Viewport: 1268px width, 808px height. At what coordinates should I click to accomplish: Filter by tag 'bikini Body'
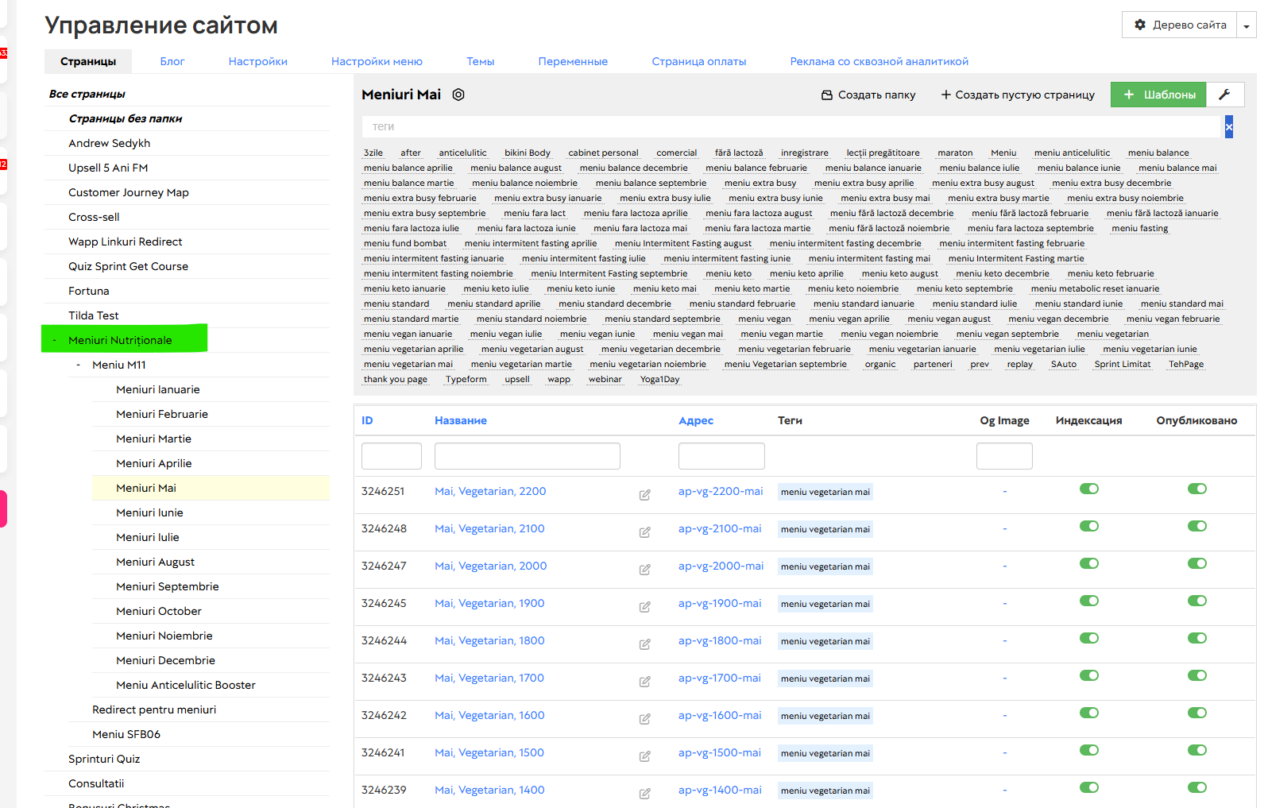coord(528,153)
